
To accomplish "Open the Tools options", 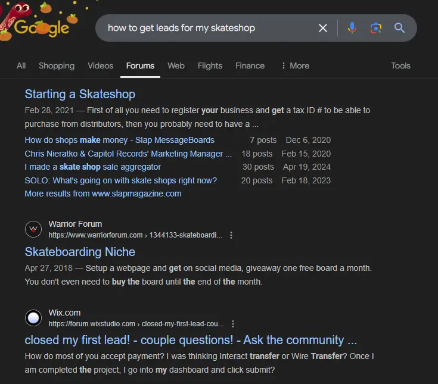I will click(x=400, y=65).
